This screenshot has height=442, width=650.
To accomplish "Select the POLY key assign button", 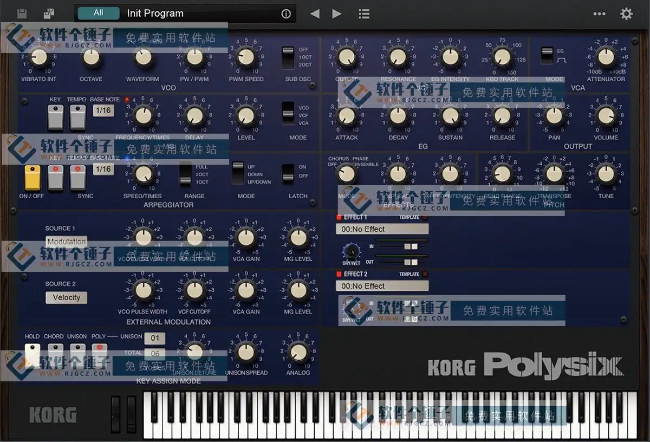I will (100, 354).
